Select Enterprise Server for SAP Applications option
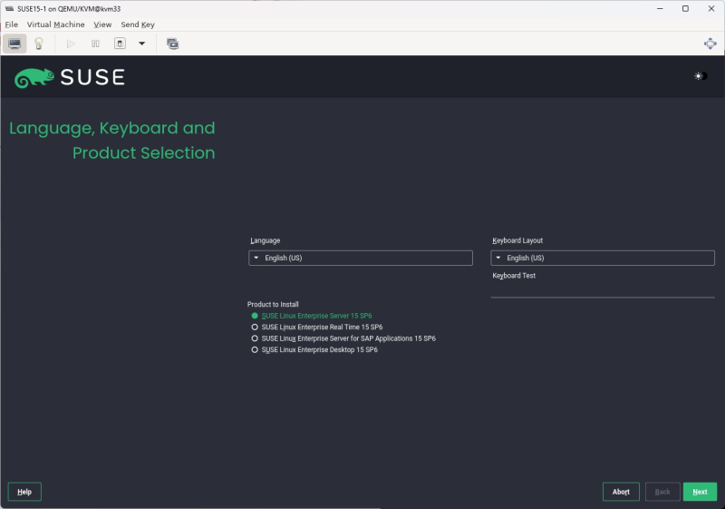This screenshot has height=509, width=725. [x=343, y=338]
